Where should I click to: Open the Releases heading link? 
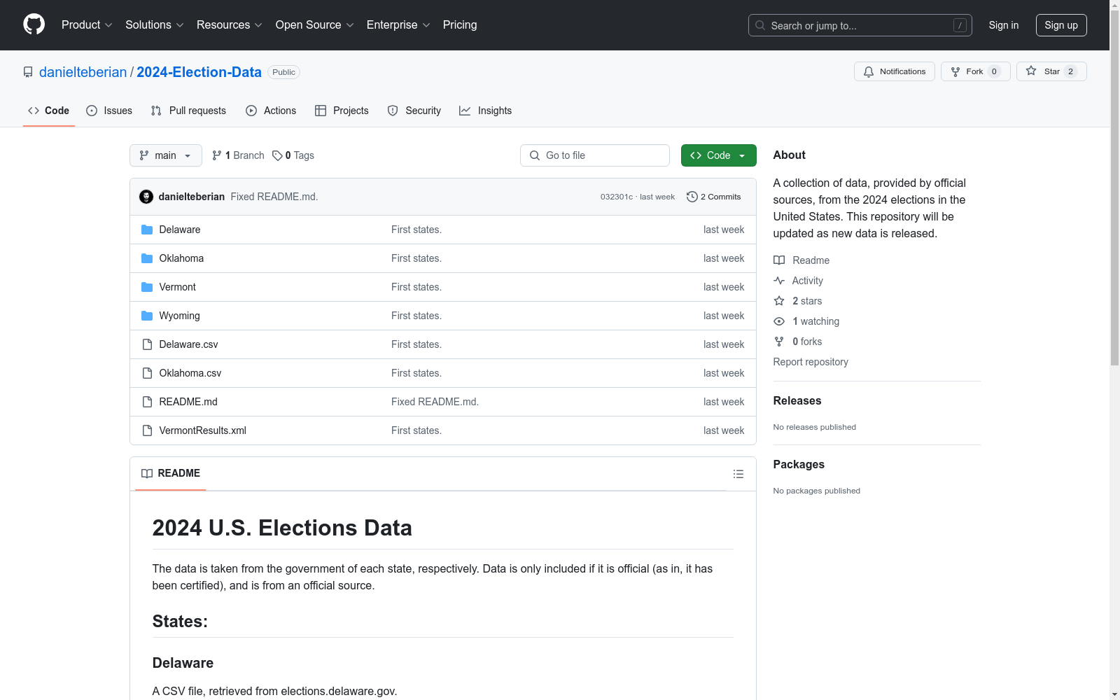coord(797,400)
